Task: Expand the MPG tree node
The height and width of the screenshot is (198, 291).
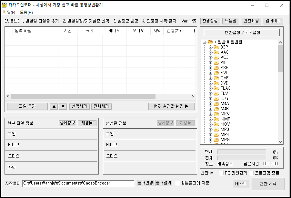Action: [210, 140]
